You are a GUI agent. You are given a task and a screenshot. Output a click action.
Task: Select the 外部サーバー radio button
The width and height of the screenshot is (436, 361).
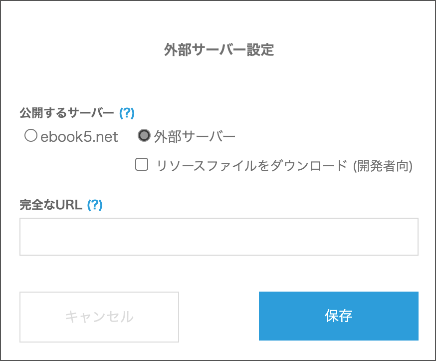point(144,136)
